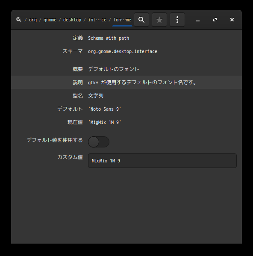Click the 説明 description row
Viewport: 253px width, 256px height.
tap(126, 82)
